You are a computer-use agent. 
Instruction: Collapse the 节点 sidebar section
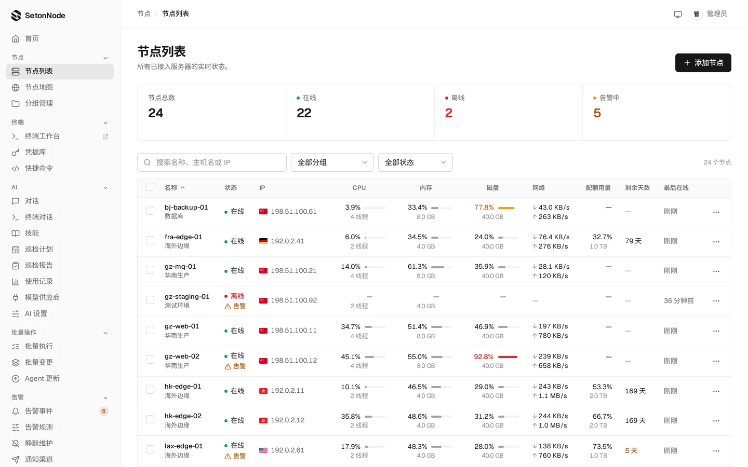pos(105,58)
